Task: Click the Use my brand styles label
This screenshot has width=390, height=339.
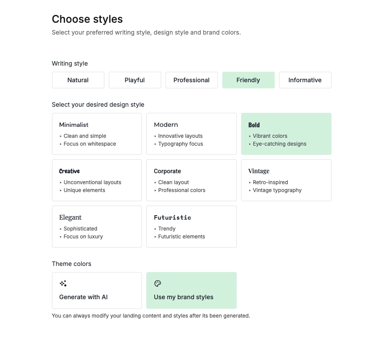Action: point(183,297)
